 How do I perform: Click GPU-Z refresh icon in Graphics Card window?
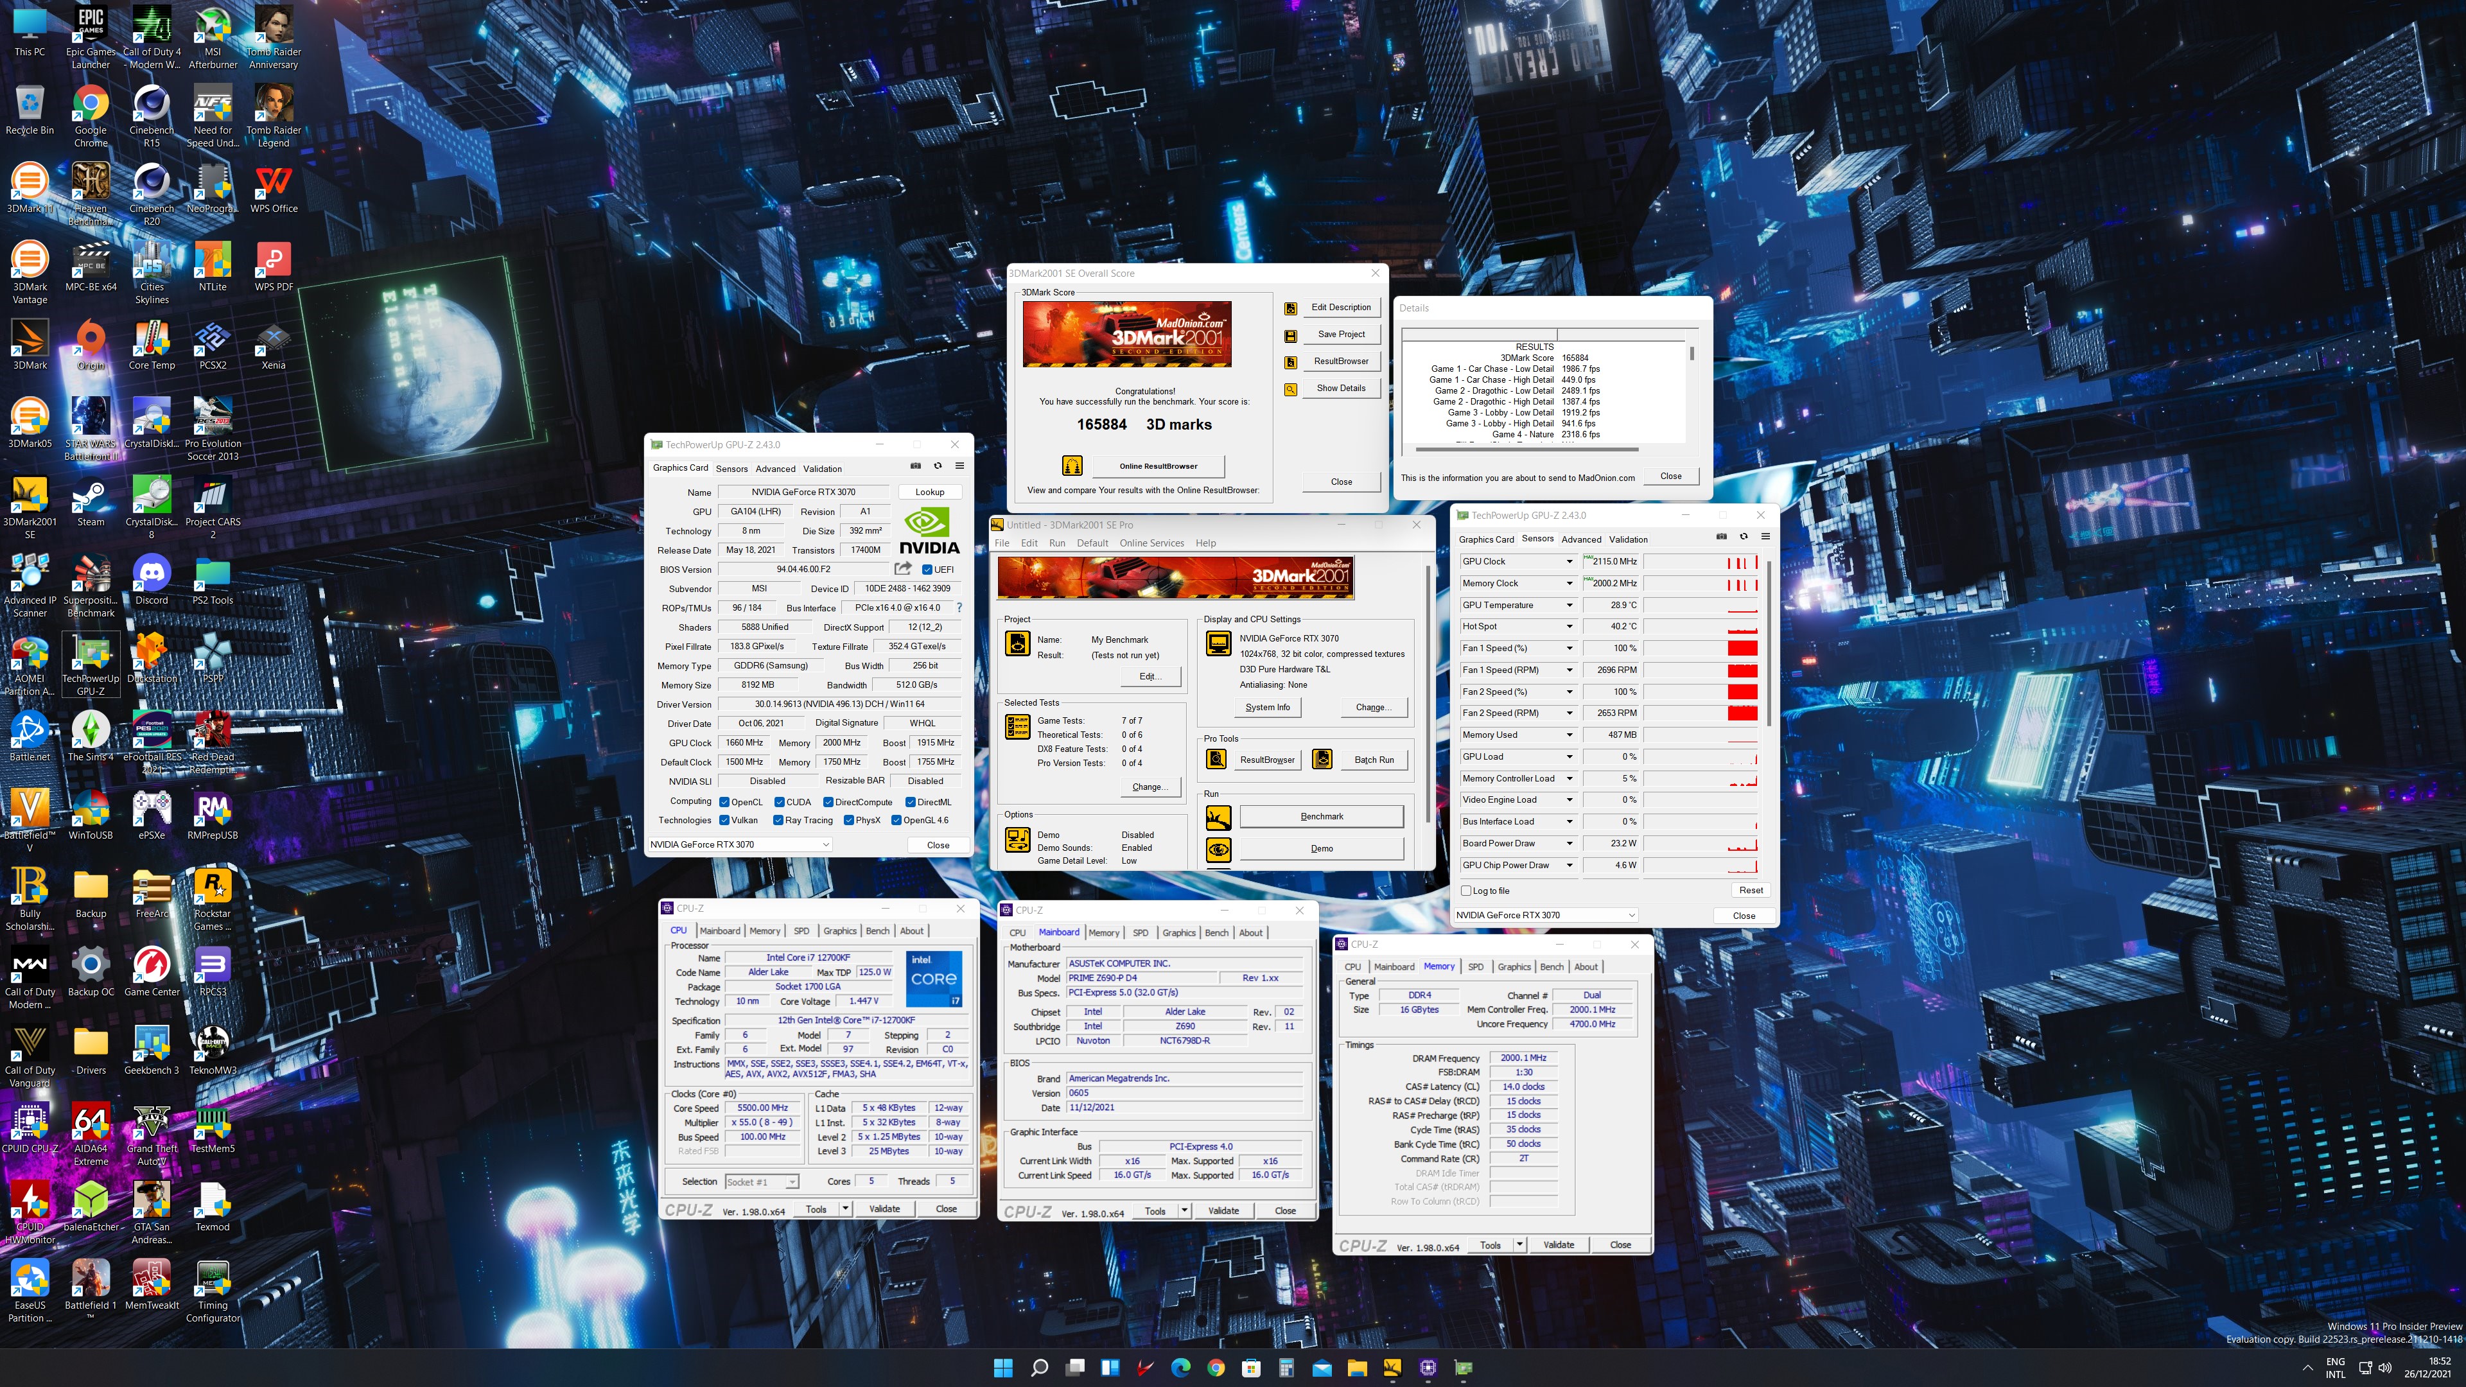click(x=937, y=466)
